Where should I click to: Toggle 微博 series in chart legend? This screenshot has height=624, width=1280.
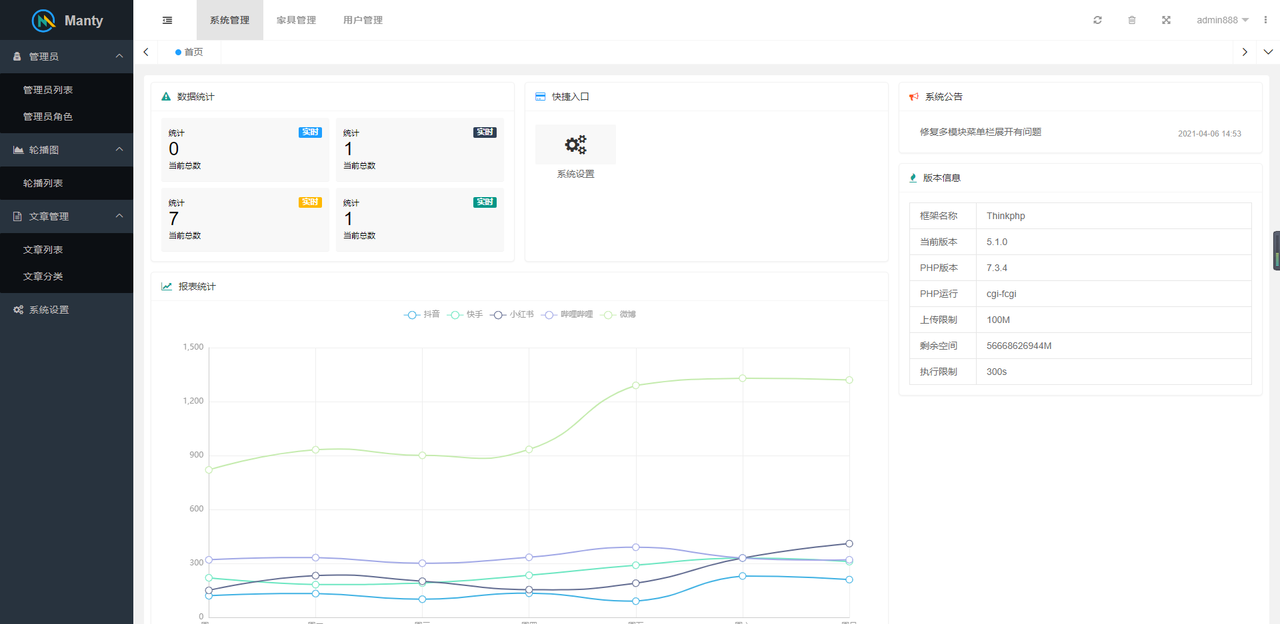pyautogui.click(x=618, y=314)
